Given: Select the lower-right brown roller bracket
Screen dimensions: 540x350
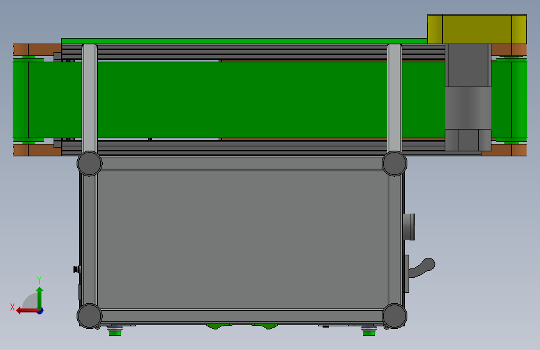Looking at the screenshot, I should point(504,150).
